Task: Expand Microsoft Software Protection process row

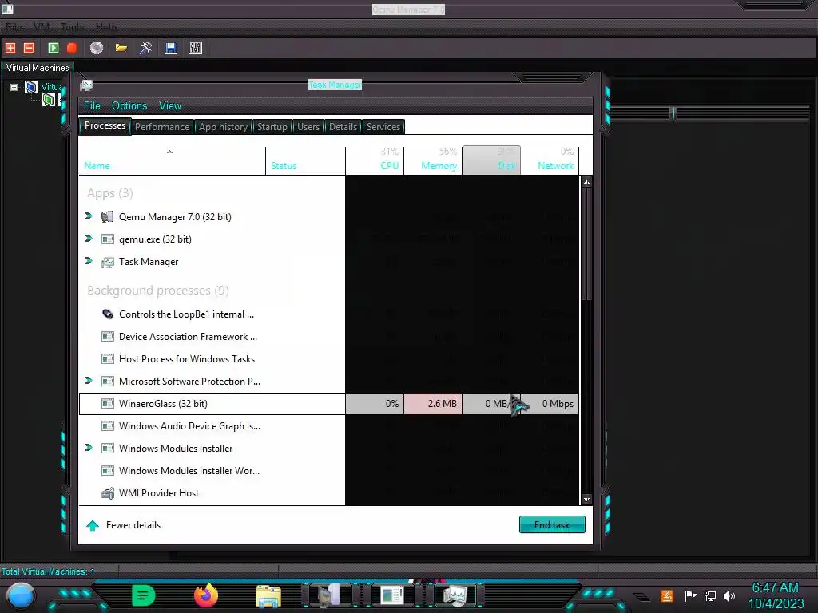Action: tap(88, 381)
